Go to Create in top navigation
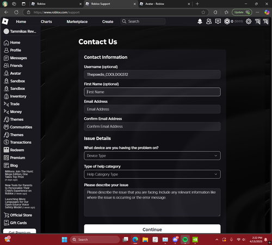Screen dimensions: 272x245 (108, 22)
